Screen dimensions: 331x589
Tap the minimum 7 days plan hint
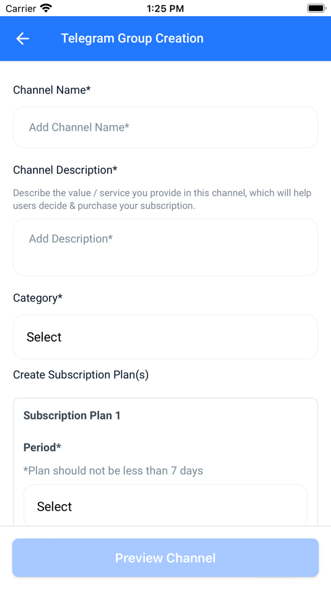tap(113, 471)
